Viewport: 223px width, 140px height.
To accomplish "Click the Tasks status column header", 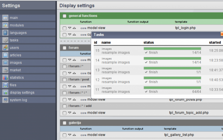I will coord(149,42).
